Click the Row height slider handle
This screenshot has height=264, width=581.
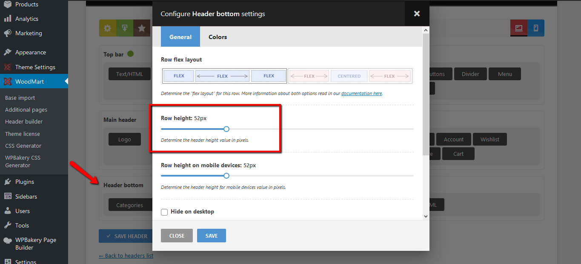point(226,129)
